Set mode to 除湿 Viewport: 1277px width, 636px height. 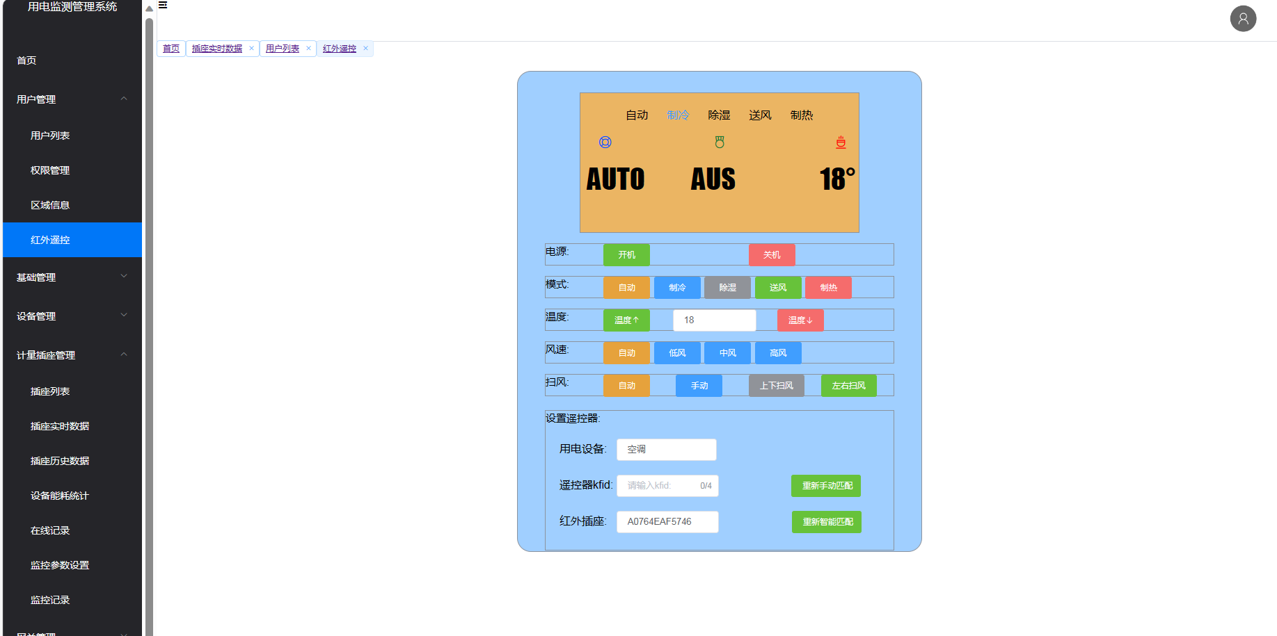pyautogui.click(x=727, y=288)
